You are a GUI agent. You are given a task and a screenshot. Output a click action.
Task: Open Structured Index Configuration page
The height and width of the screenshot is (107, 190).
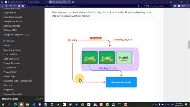[x=18, y=81]
